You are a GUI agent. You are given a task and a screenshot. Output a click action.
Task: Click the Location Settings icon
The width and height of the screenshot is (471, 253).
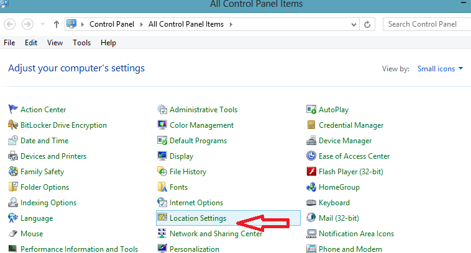[162, 217]
